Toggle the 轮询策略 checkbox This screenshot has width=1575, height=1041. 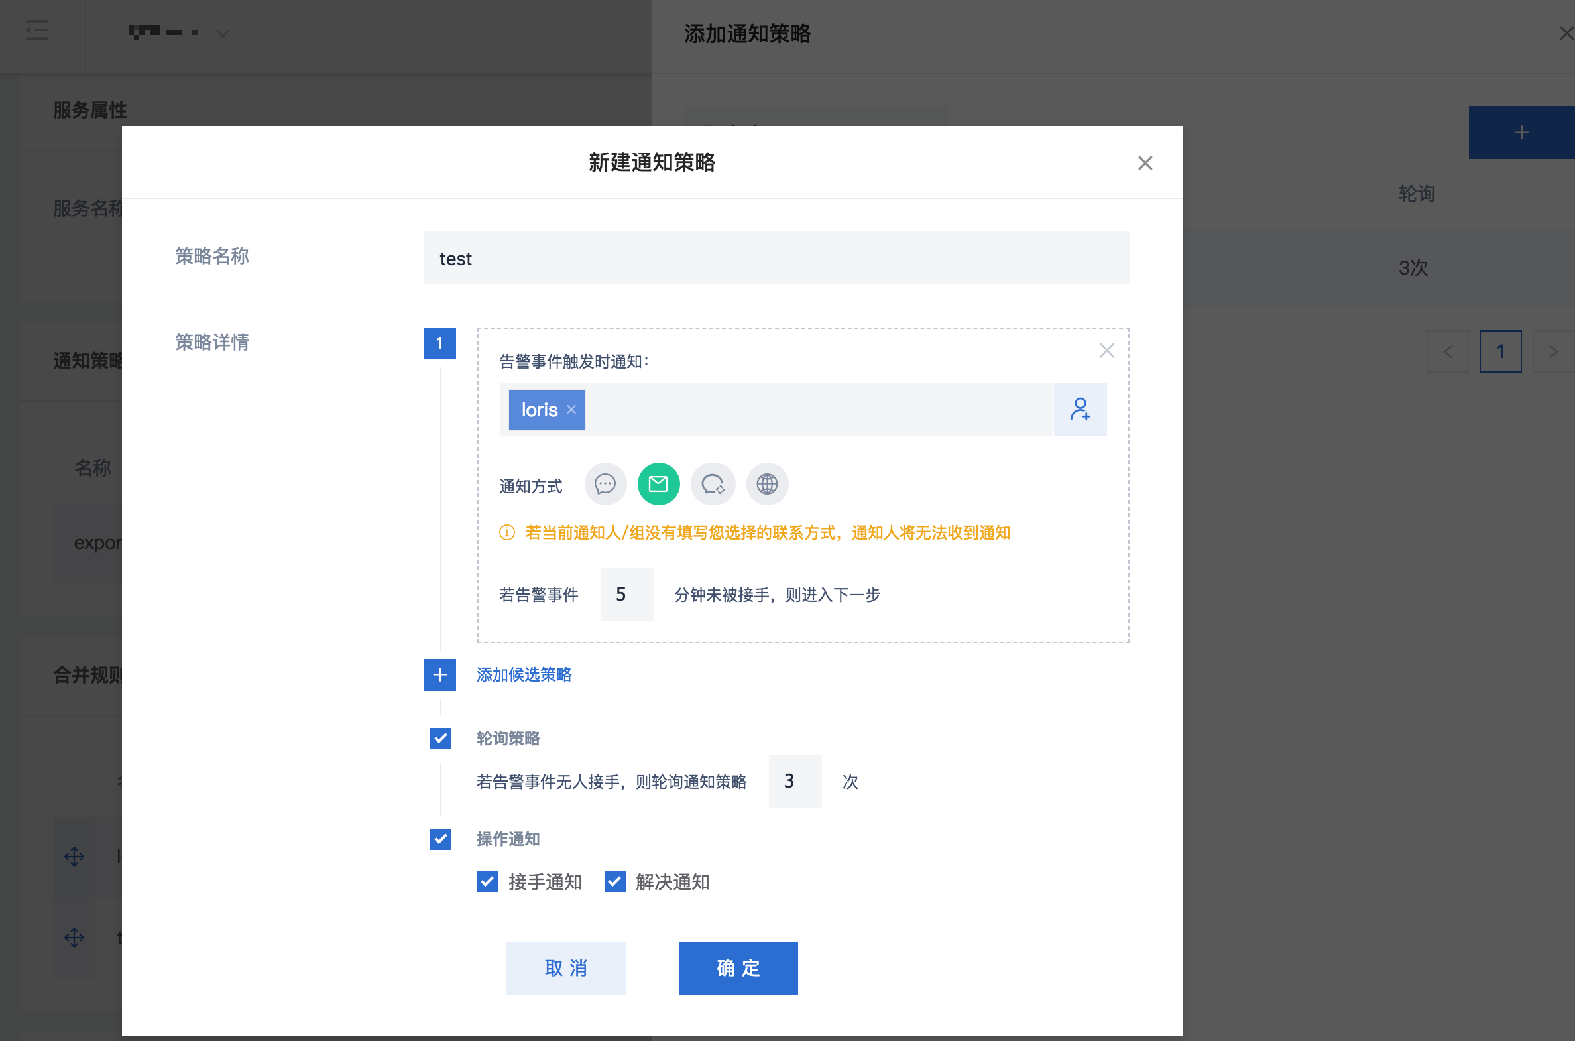439,738
